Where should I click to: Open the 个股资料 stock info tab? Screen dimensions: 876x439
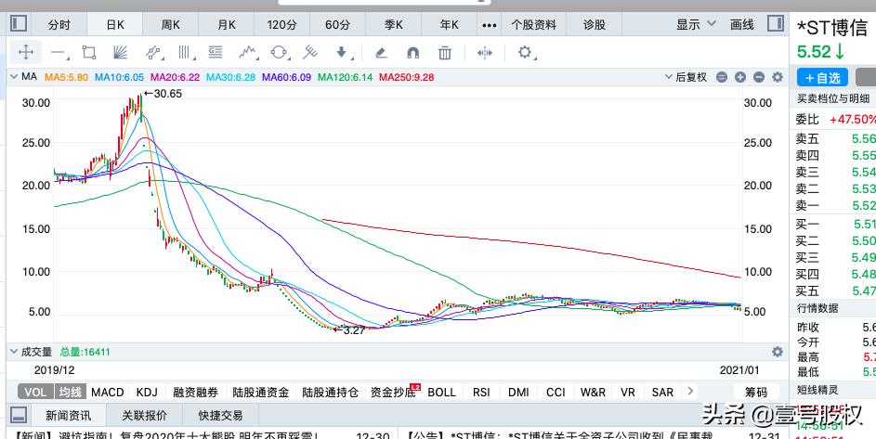534,24
